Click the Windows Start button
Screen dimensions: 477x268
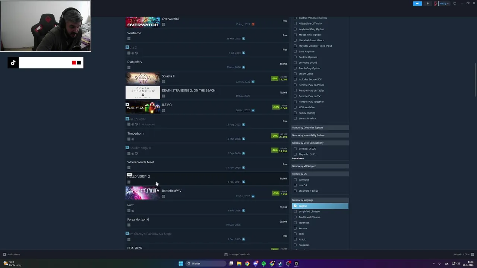coord(181,264)
